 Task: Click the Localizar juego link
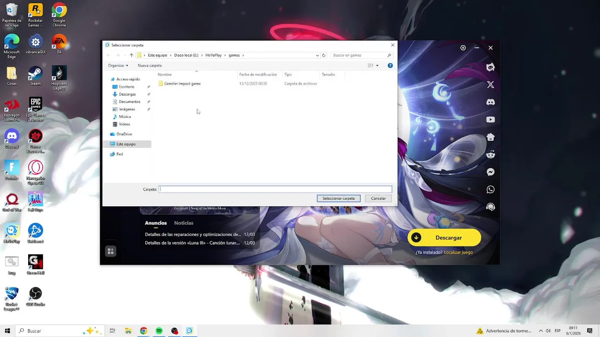click(x=458, y=252)
